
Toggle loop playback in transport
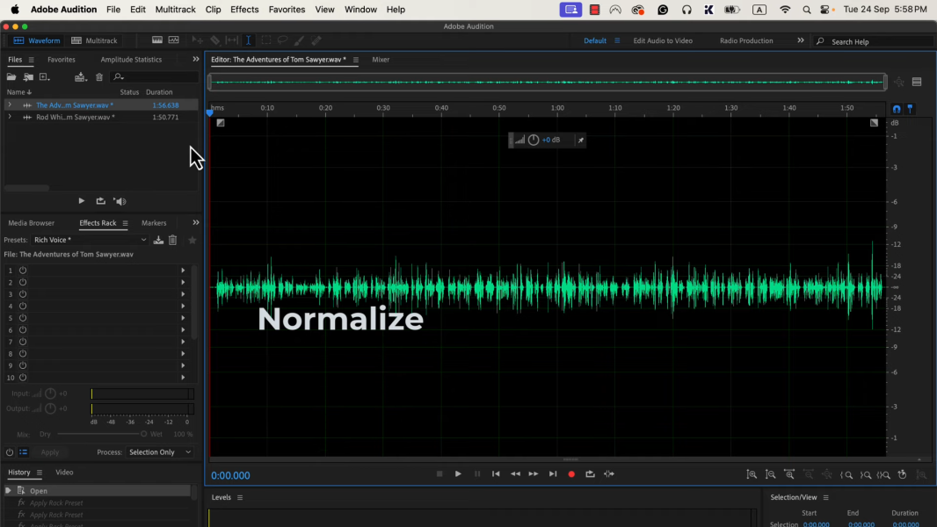pyautogui.click(x=590, y=474)
